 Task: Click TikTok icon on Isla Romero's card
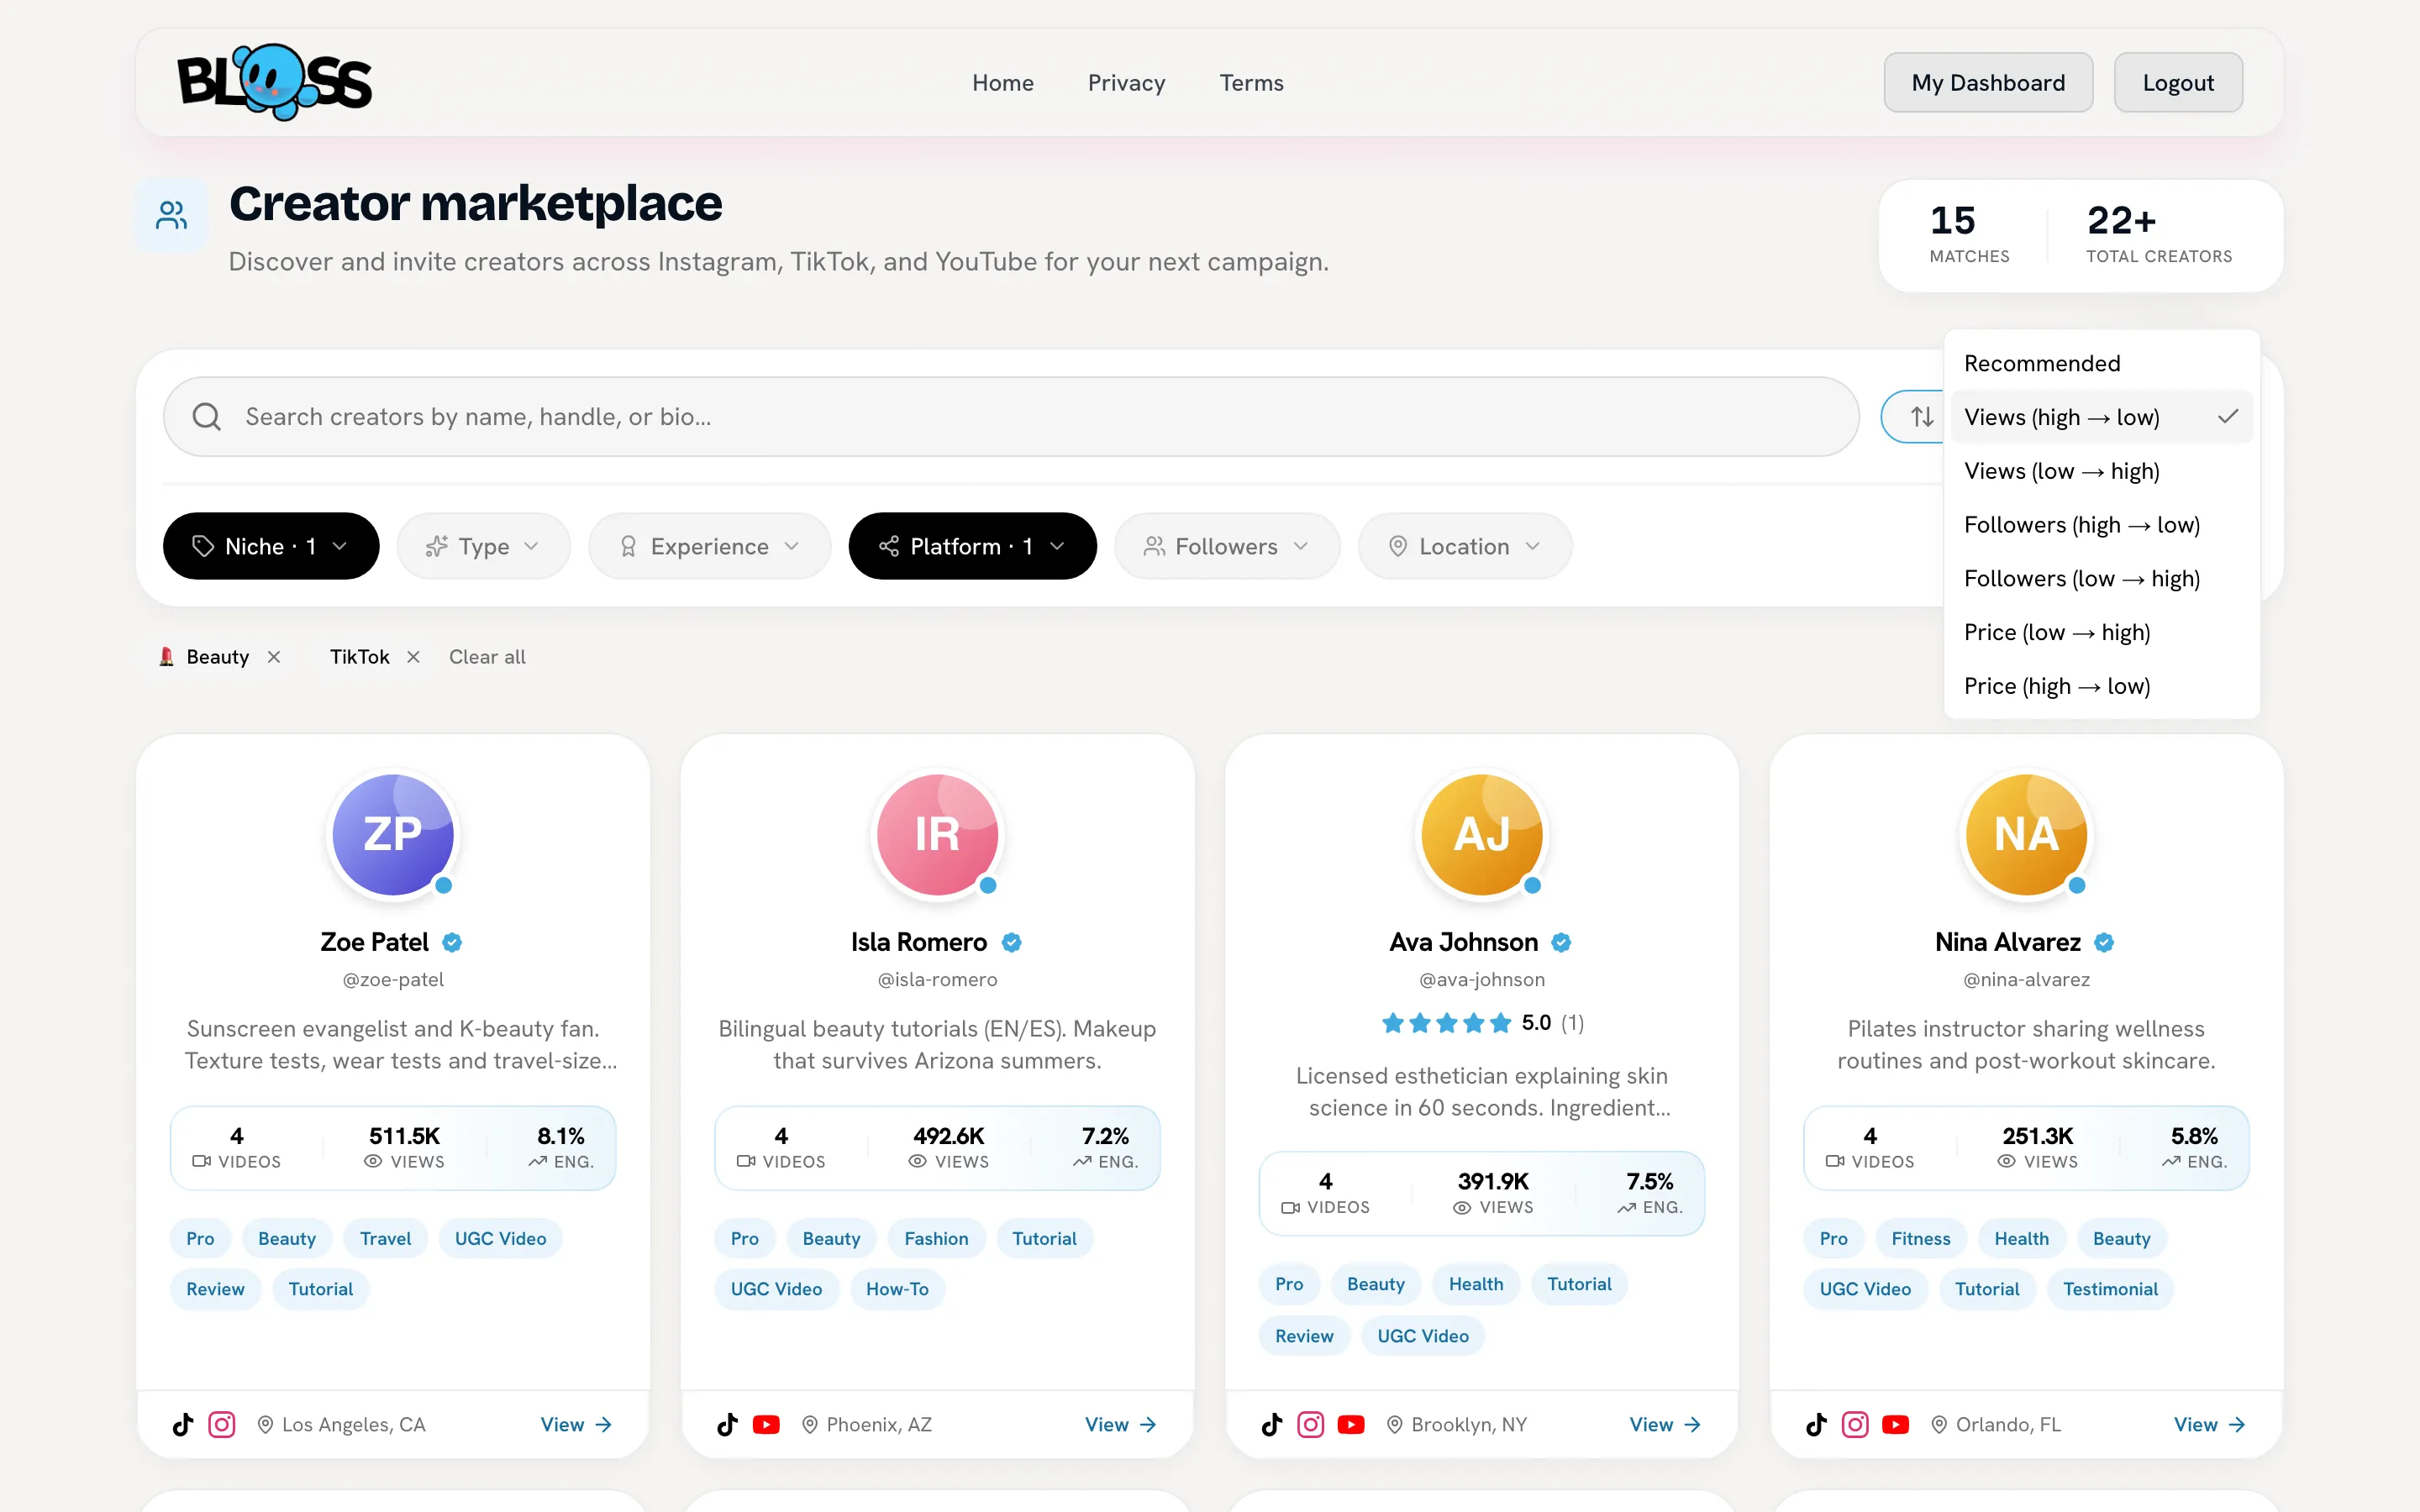(x=727, y=1424)
